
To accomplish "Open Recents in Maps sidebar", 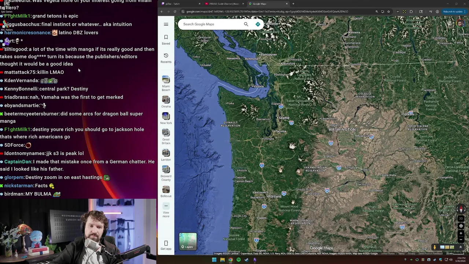I will (166, 58).
